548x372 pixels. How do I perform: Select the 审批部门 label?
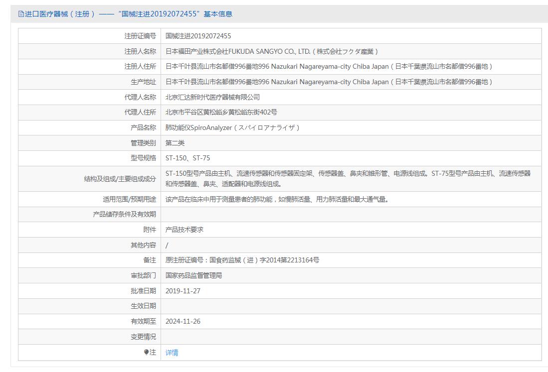tap(143, 275)
